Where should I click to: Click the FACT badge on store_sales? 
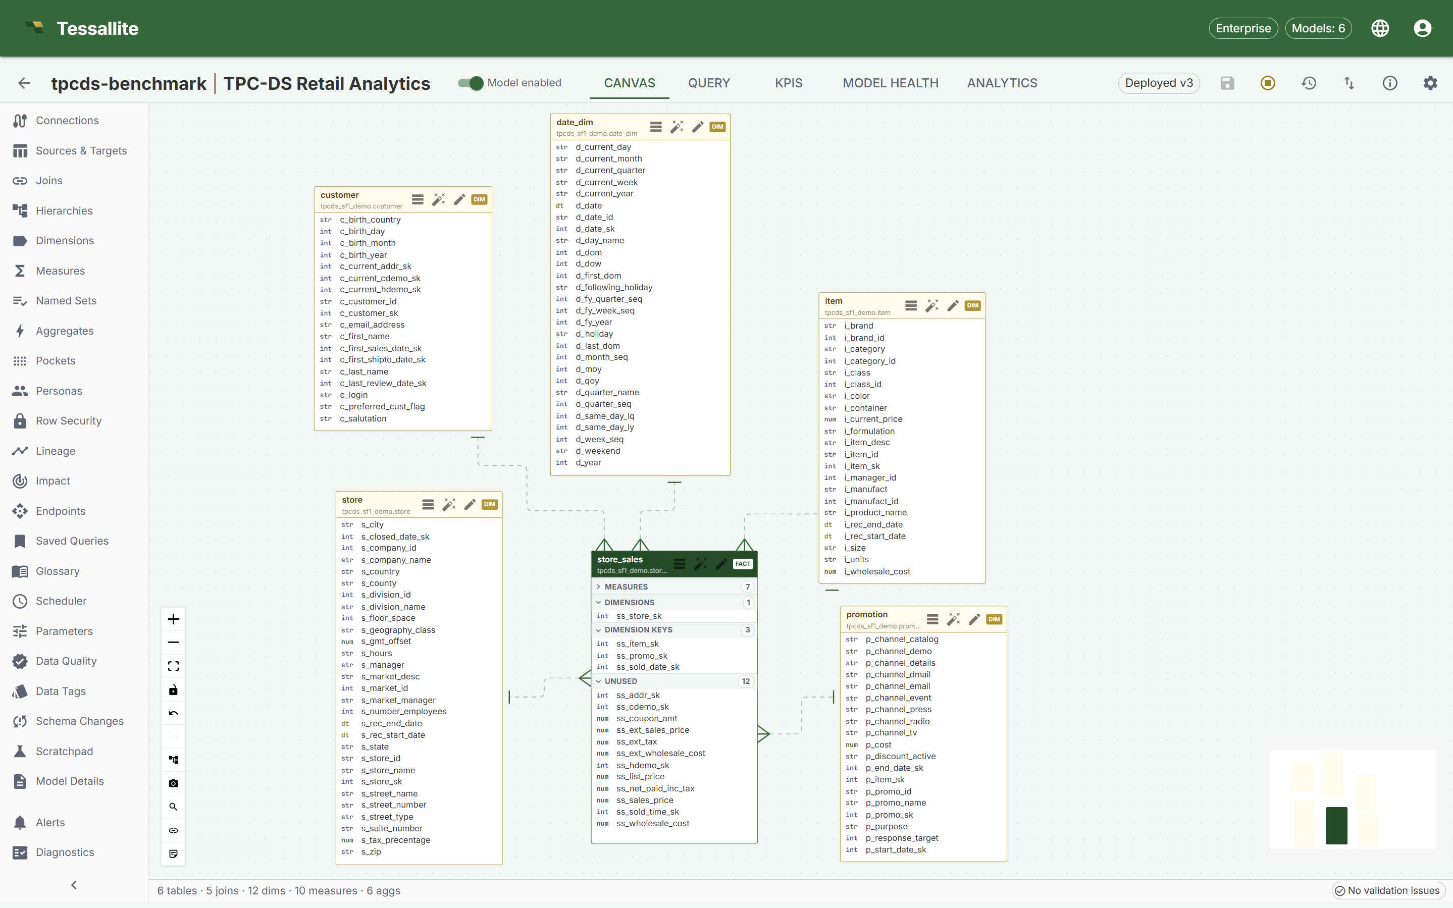743,564
